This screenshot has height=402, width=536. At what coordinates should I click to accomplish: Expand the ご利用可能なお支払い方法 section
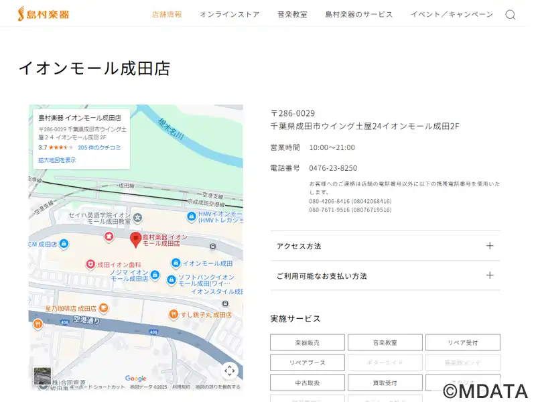point(385,275)
